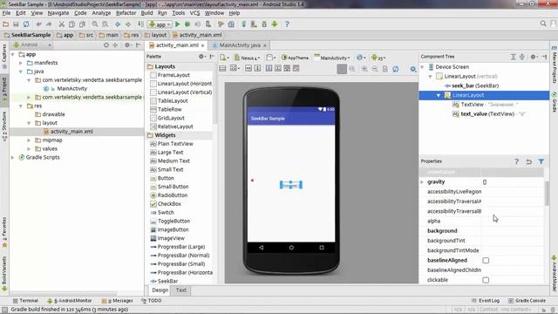Viewport: 558px width, 314px height.
Task: Select text_value (TextView) in Component Tree
Action: [487, 114]
